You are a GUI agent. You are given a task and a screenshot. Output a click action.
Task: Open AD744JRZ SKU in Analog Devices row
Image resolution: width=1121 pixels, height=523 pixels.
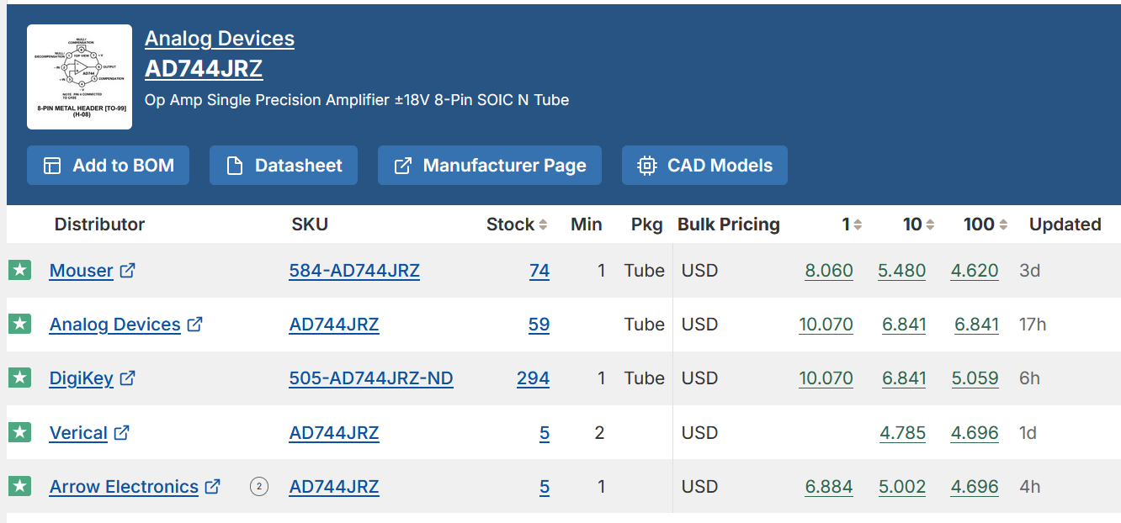[334, 325]
